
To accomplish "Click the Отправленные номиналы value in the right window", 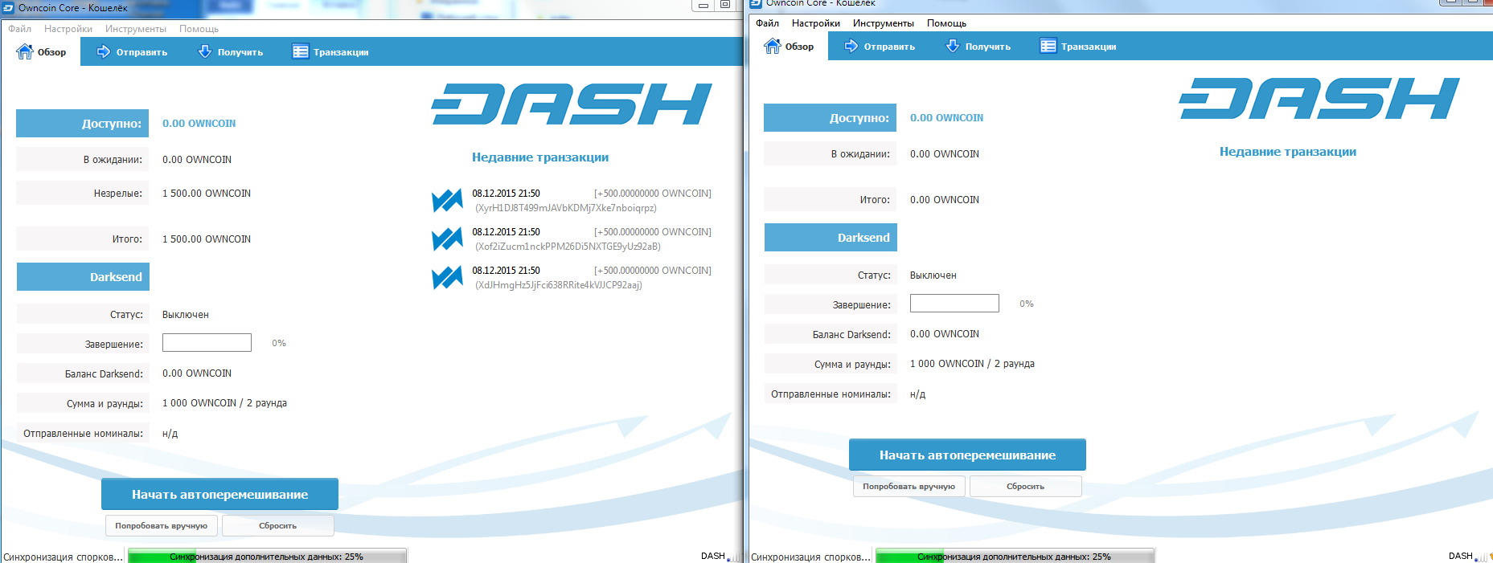I will 917,394.
